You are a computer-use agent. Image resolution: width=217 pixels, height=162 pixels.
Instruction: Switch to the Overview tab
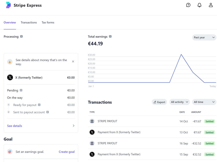tap(10, 23)
